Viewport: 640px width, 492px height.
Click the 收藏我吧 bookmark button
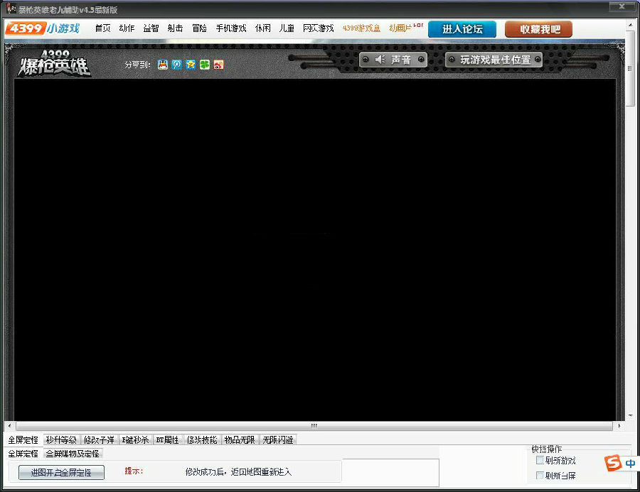(538, 29)
